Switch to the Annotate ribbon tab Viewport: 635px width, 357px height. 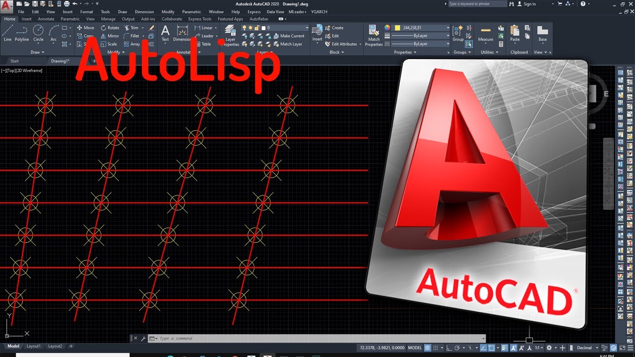tap(46, 19)
